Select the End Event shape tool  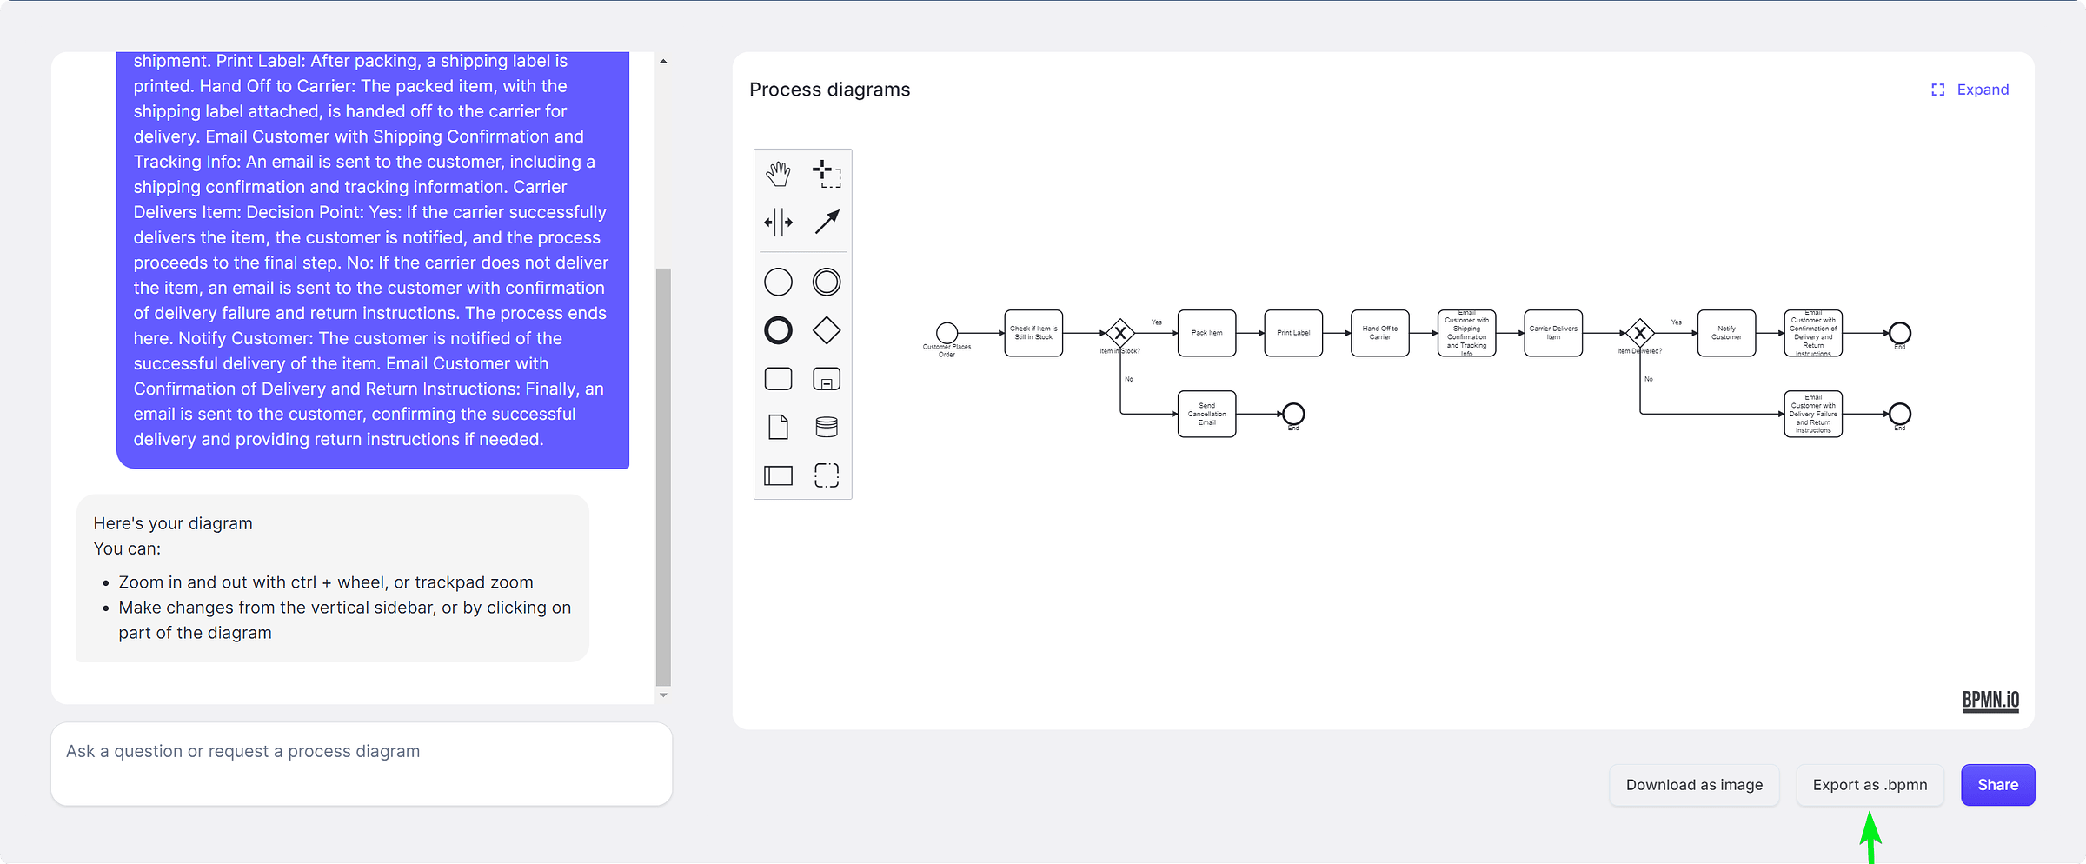778,330
